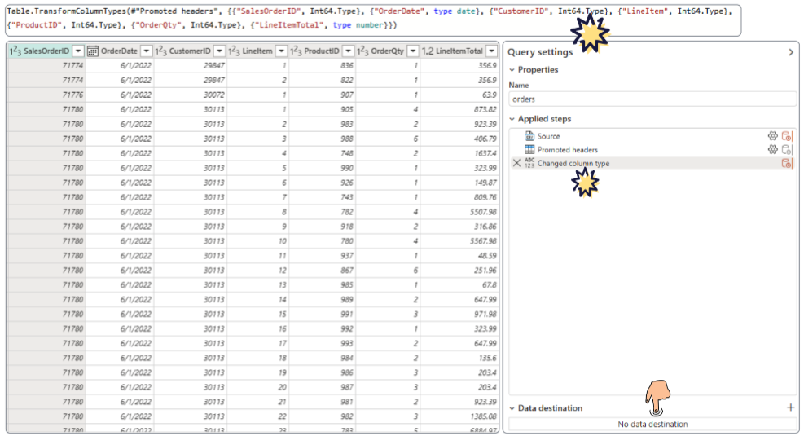
Task: Delete the Changed column type step
Action: point(516,163)
